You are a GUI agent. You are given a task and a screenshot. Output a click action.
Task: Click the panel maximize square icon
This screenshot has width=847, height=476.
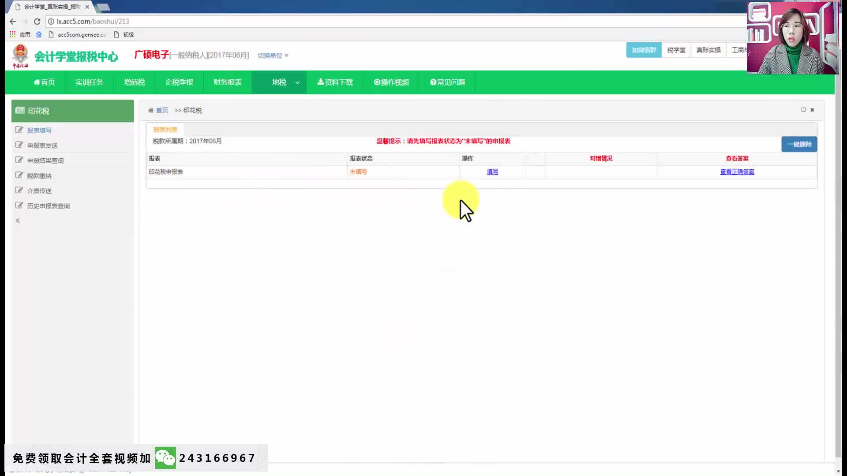click(x=803, y=110)
